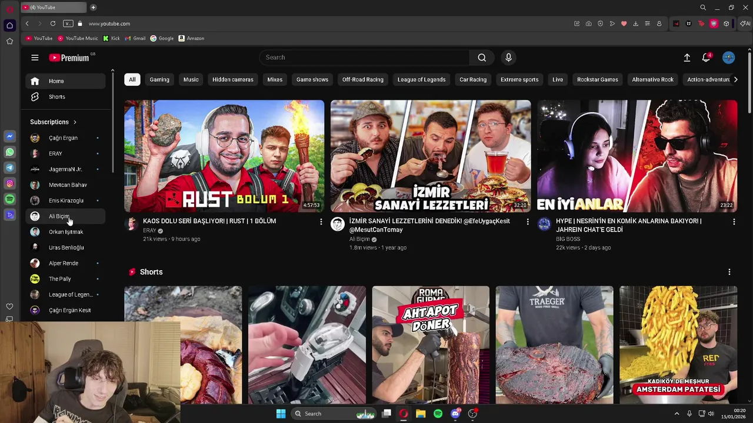The width and height of the screenshot is (753, 423).
Task: Open Spotify from Windows taskbar
Action: pyautogui.click(x=438, y=414)
